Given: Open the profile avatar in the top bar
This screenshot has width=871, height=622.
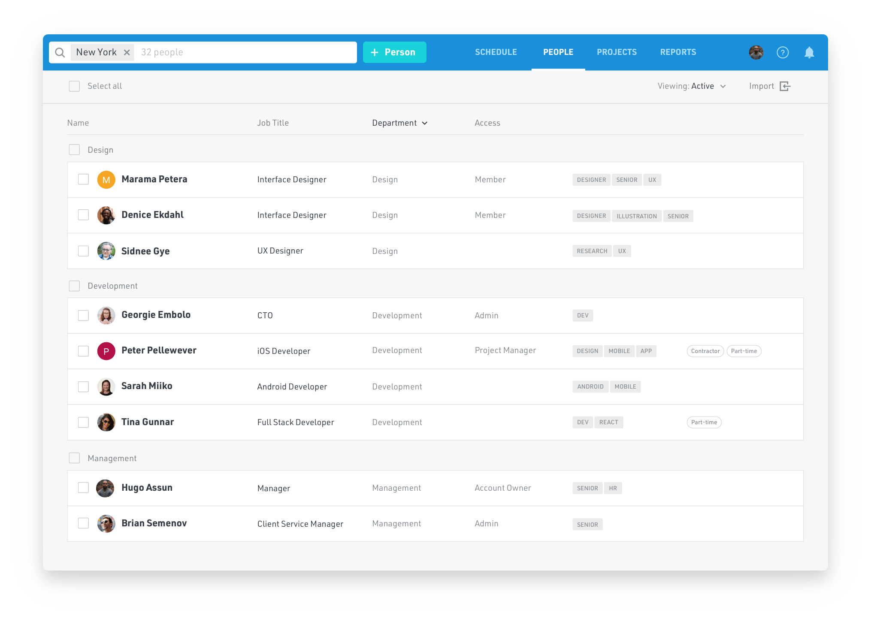Looking at the screenshot, I should pos(756,52).
